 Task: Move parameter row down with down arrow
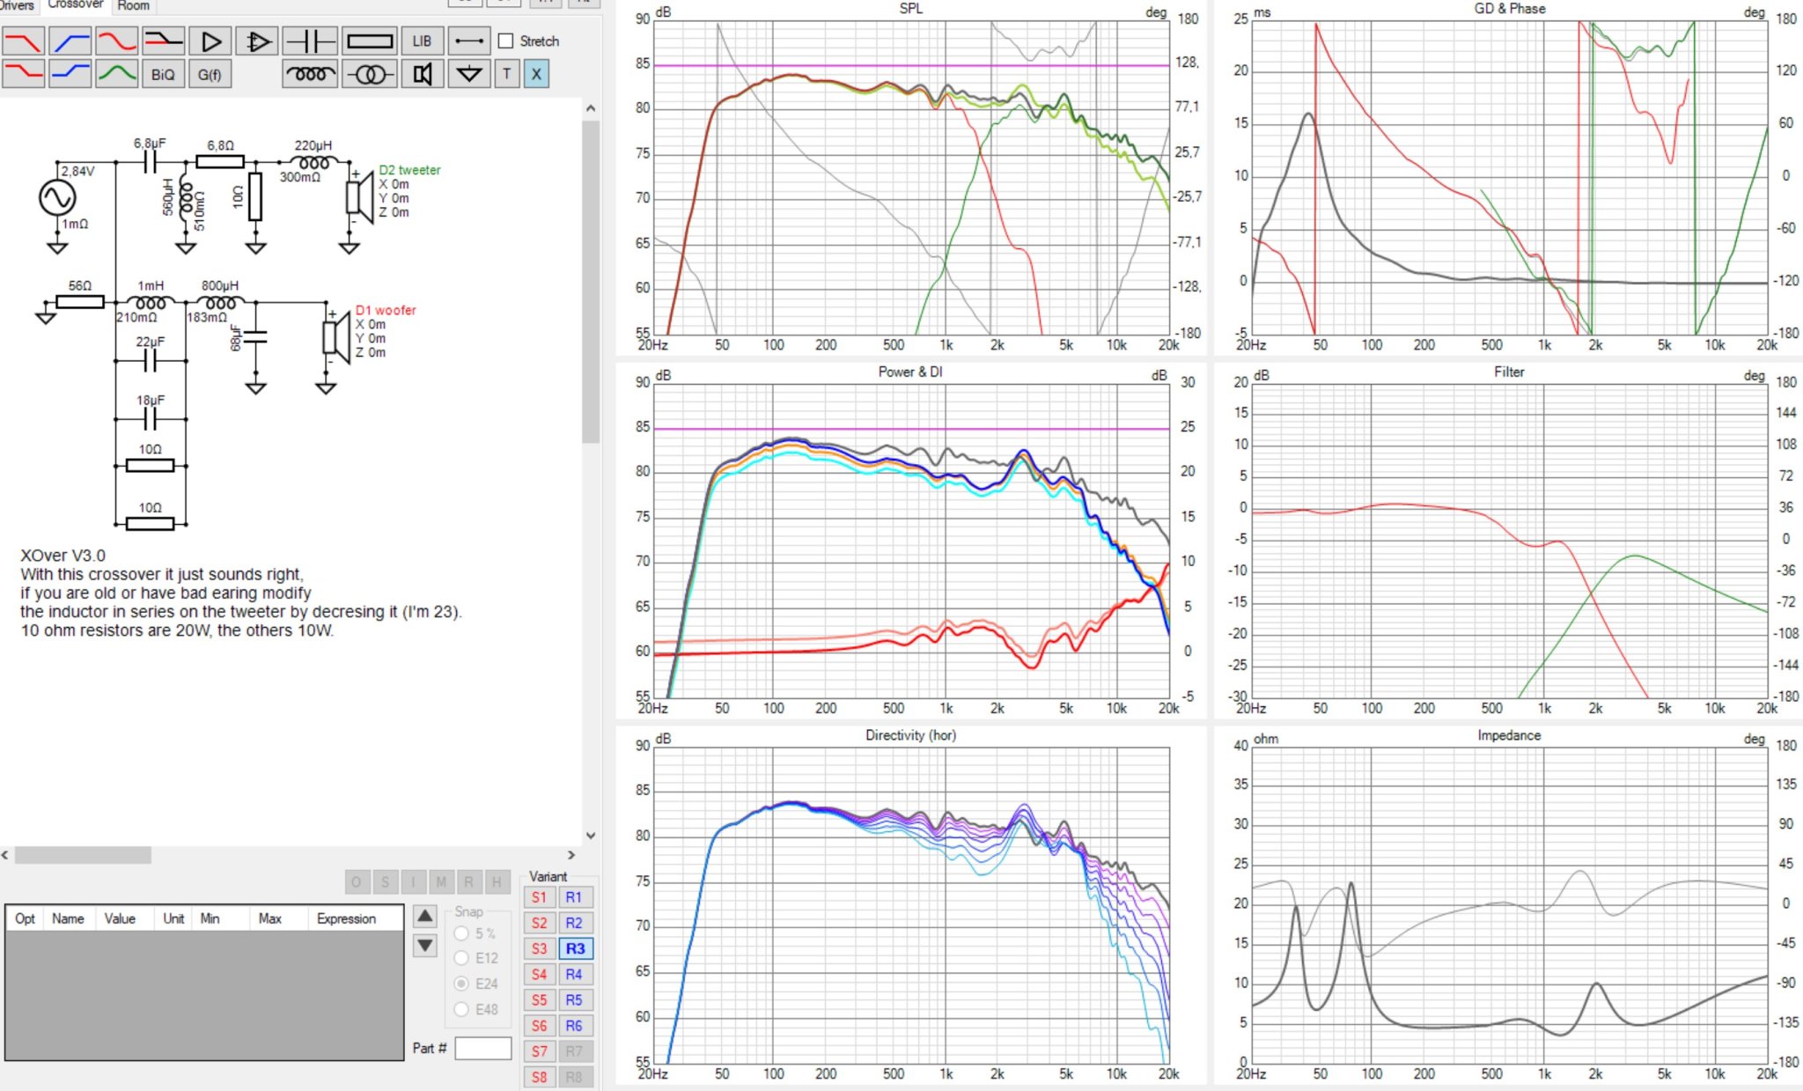tap(425, 946)
